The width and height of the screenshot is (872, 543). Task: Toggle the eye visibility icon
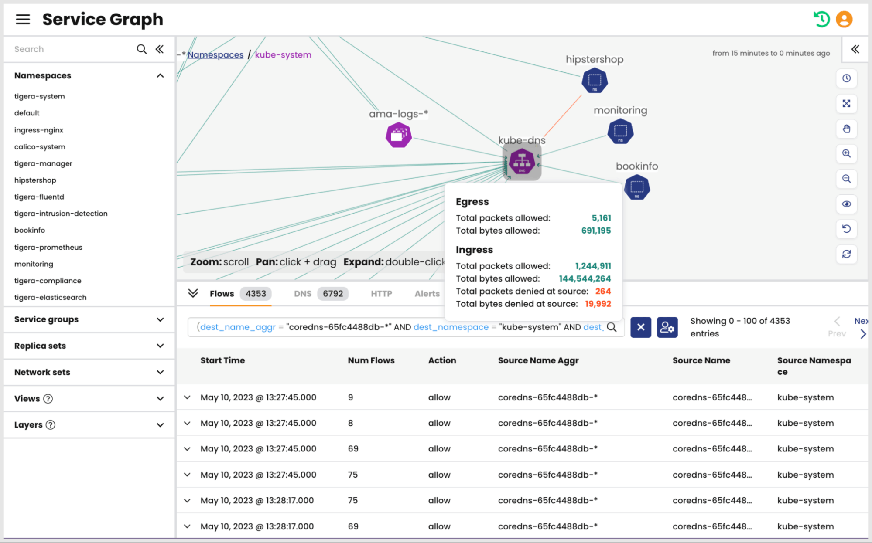(846, 204)
